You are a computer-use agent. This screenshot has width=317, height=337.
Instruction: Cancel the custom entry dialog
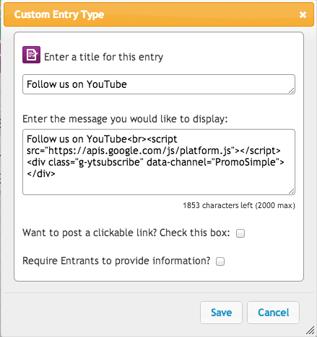point(273,313)
